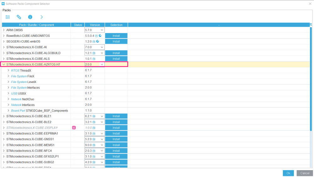The height and width of the screenshot is (177, 314).
Task: Click download icon next to version 5.5.0-4
Action: [96, 36]
